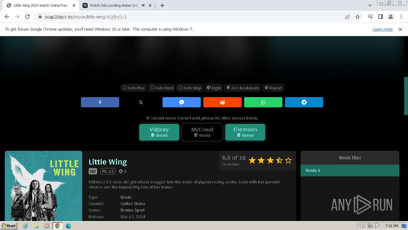Dismiss the Chrome update notification
The height and width of the screenshot is (230, 408).
(400, 29)
